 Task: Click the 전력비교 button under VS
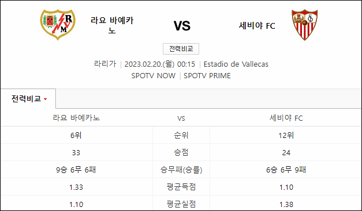click(181, 49)
